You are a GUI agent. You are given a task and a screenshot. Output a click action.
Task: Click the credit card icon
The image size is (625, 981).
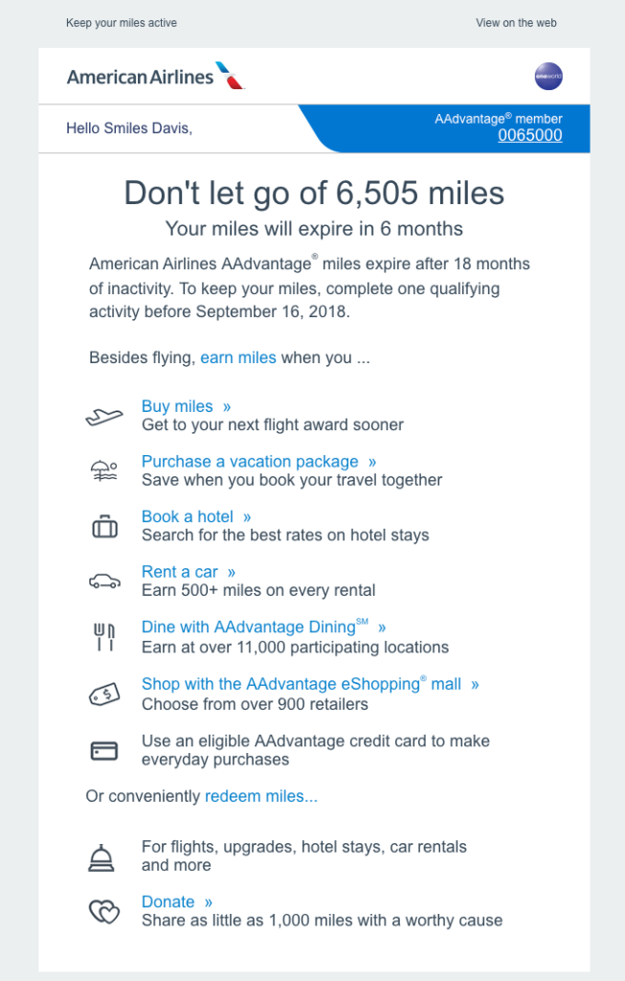[104, 751]
